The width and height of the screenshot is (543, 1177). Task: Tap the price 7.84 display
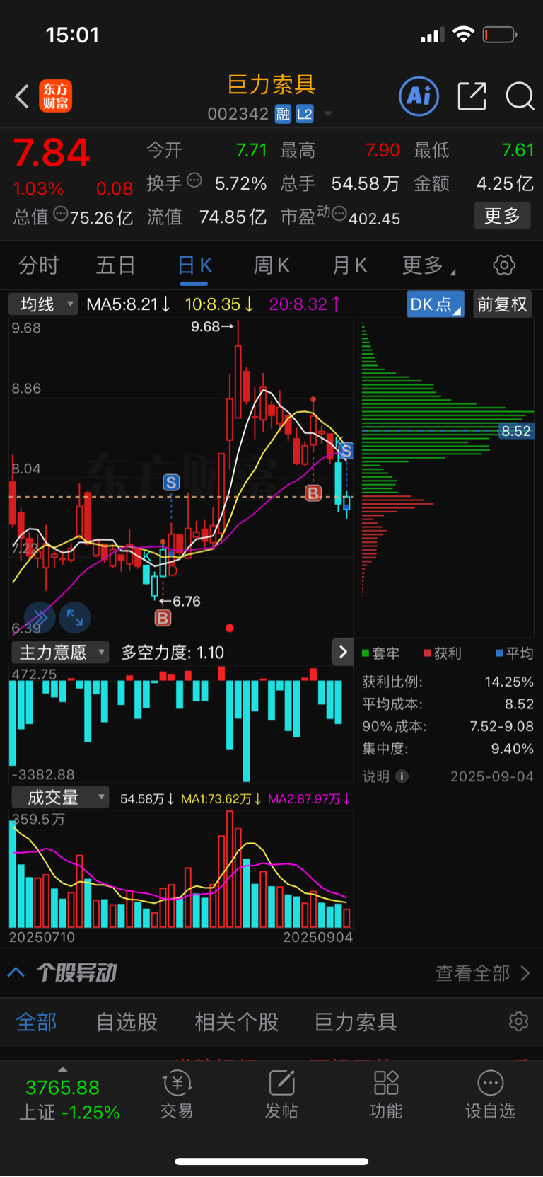(52, 153)
